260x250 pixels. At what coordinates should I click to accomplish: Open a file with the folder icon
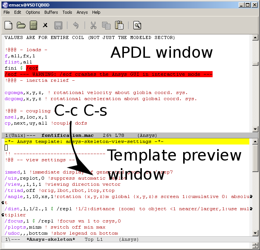tap(21, 25)
